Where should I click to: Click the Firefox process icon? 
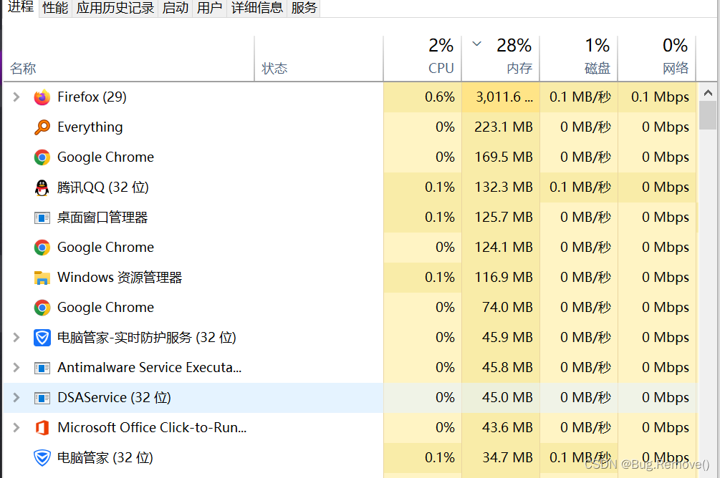[42, 97]
